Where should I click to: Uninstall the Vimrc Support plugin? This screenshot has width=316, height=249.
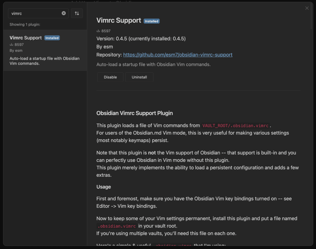click(139, 77)
